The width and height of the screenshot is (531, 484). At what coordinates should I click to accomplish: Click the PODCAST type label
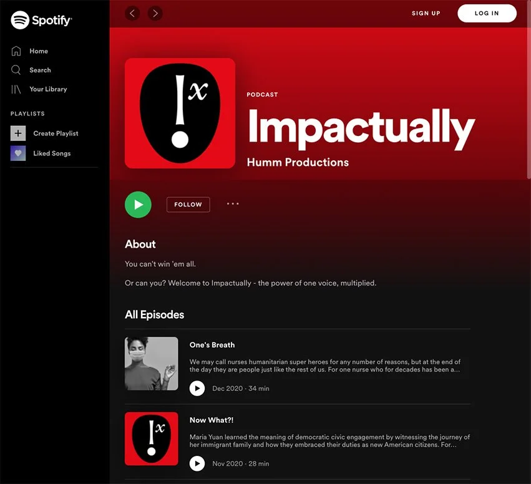[x=263, y=94]
